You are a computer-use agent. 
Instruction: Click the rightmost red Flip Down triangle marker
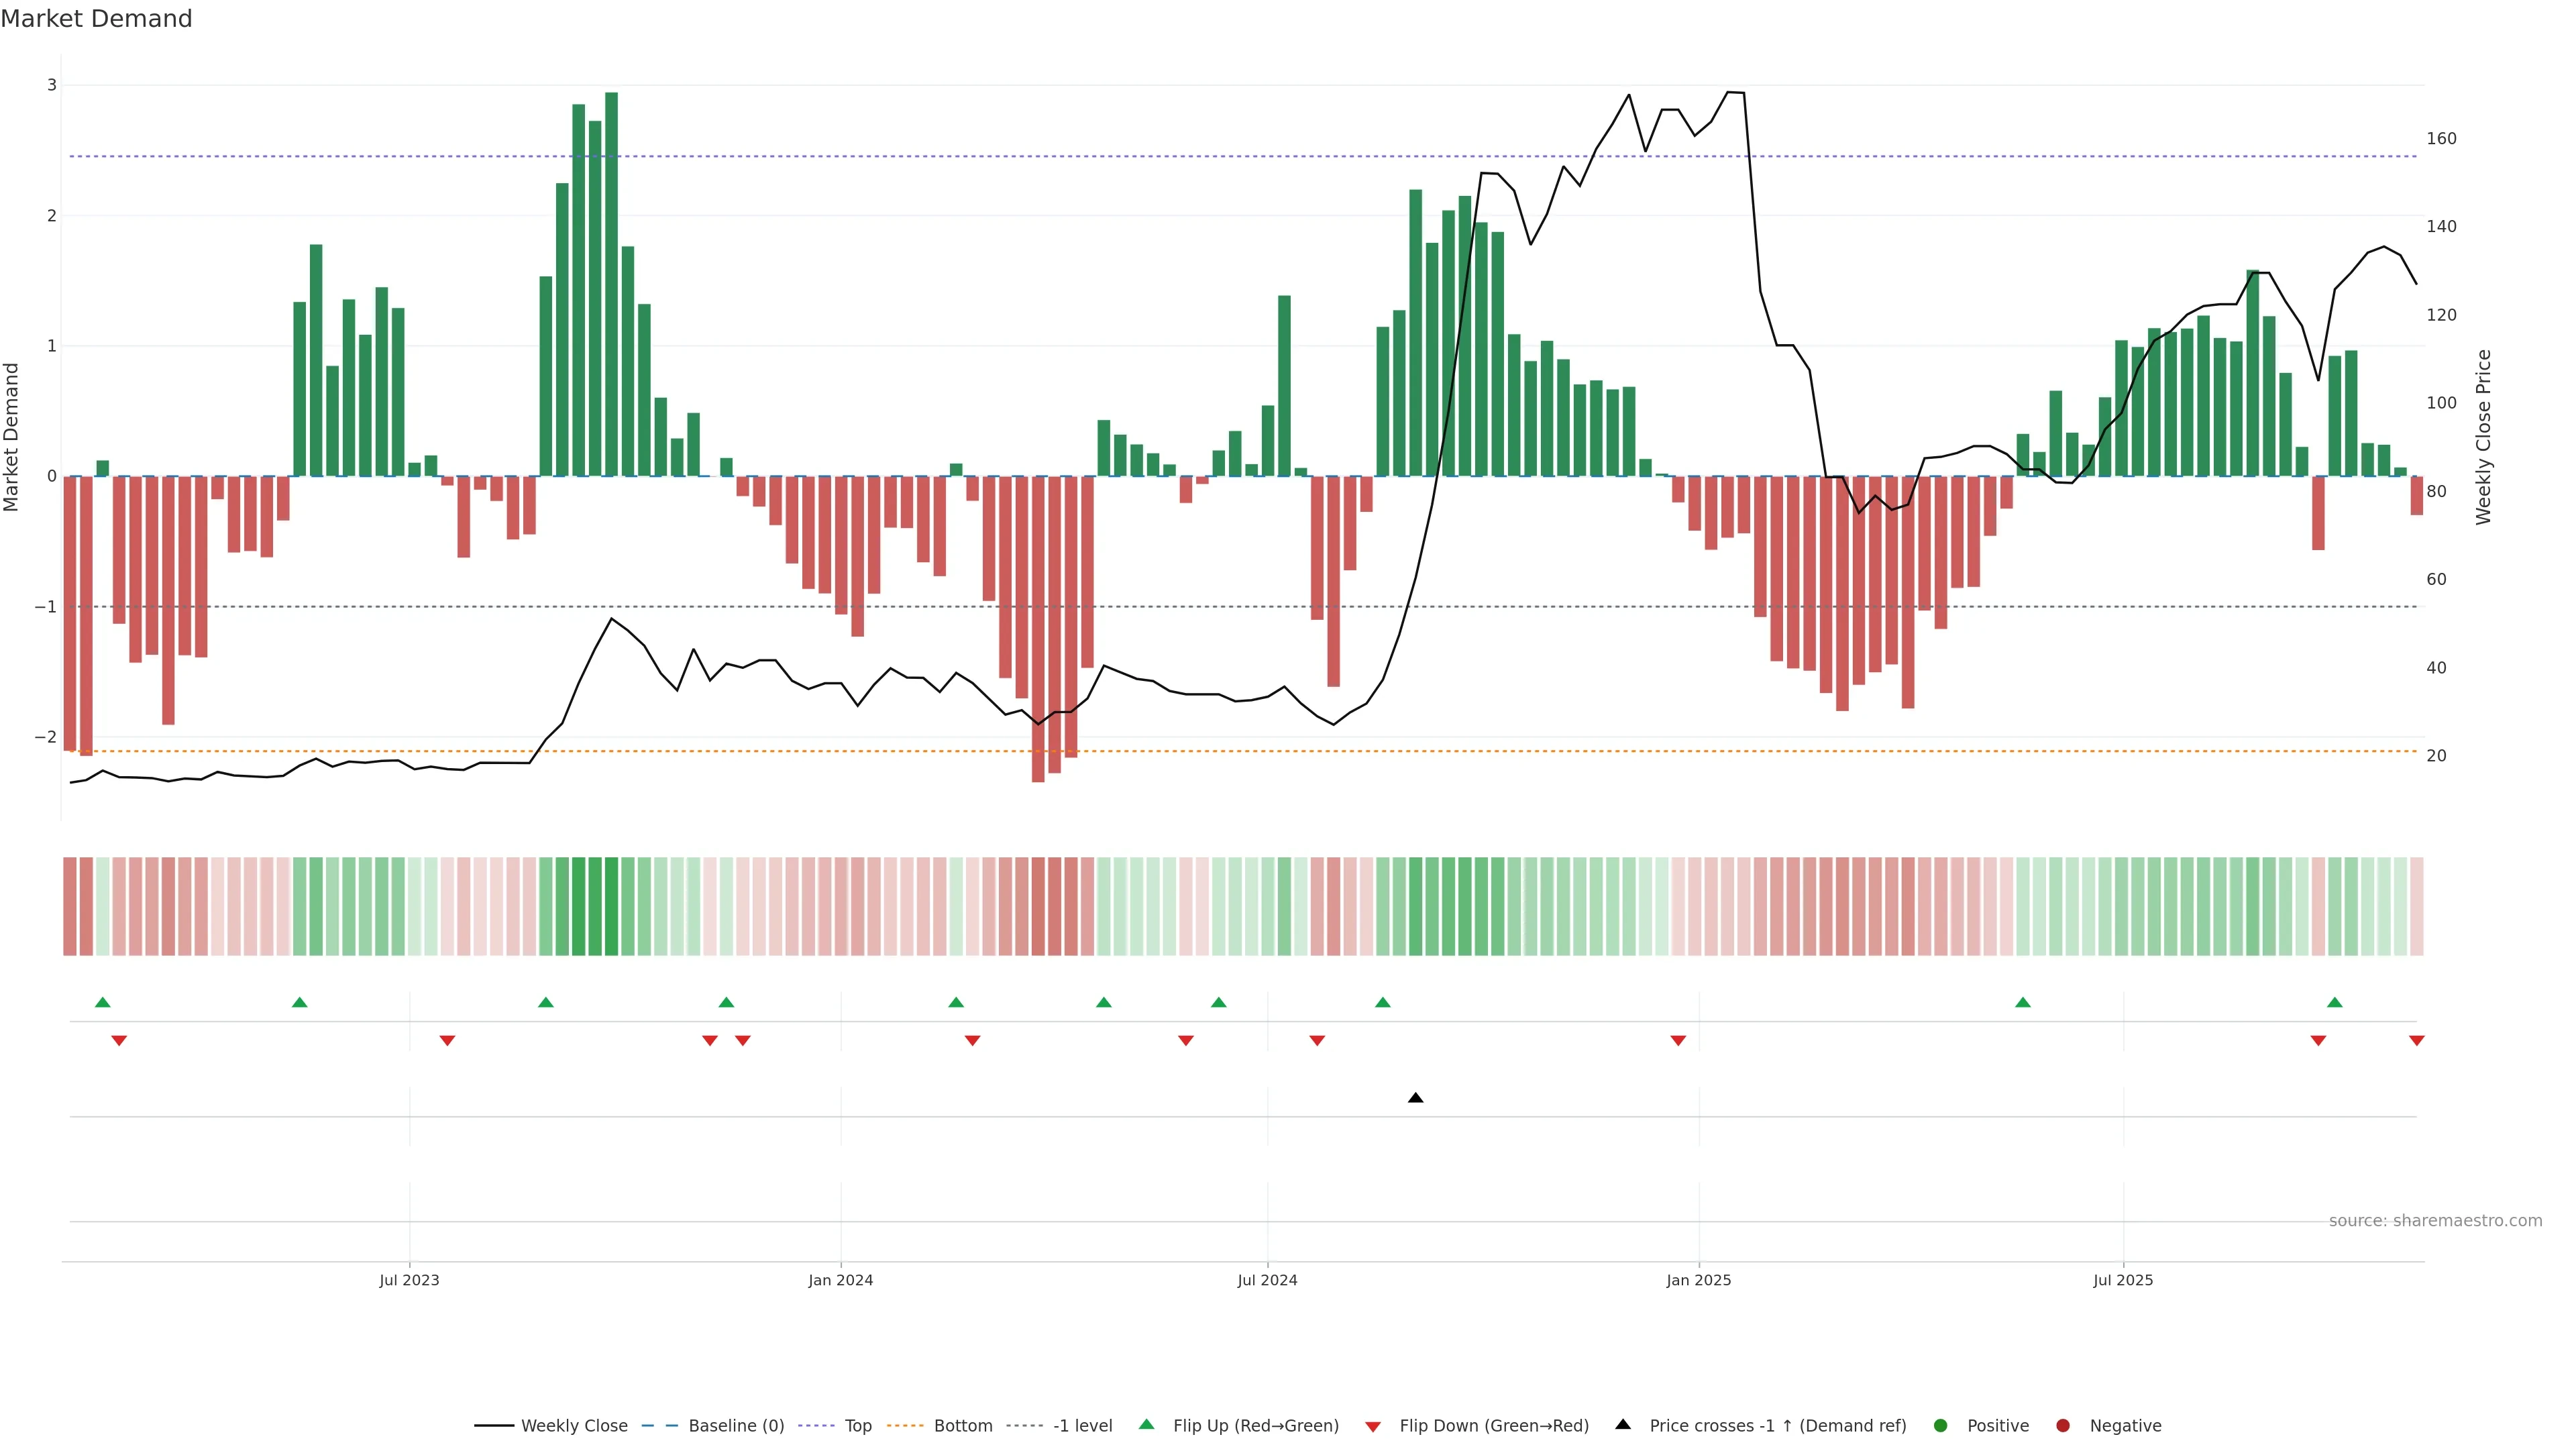pos(2416,1041)
